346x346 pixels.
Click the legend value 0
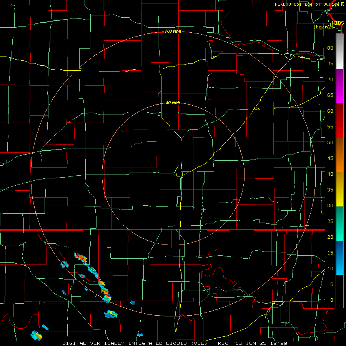[x=332, y=300]
